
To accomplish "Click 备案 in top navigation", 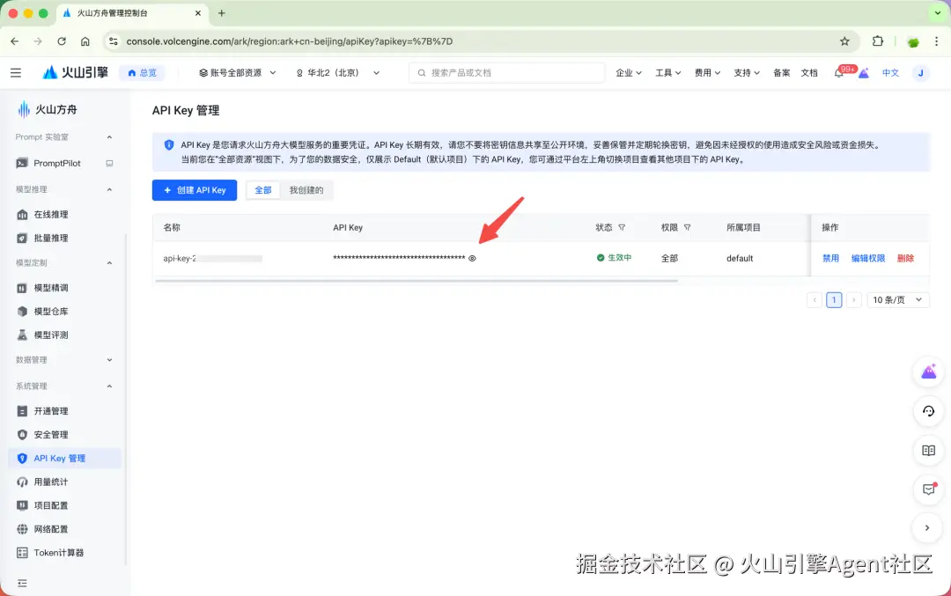I will point(781,73).
